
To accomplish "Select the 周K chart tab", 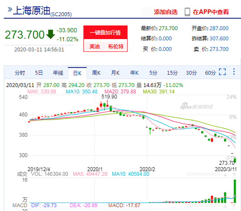I will 96,73.
